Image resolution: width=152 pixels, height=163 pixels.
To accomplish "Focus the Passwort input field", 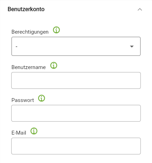I will point(76,113).
